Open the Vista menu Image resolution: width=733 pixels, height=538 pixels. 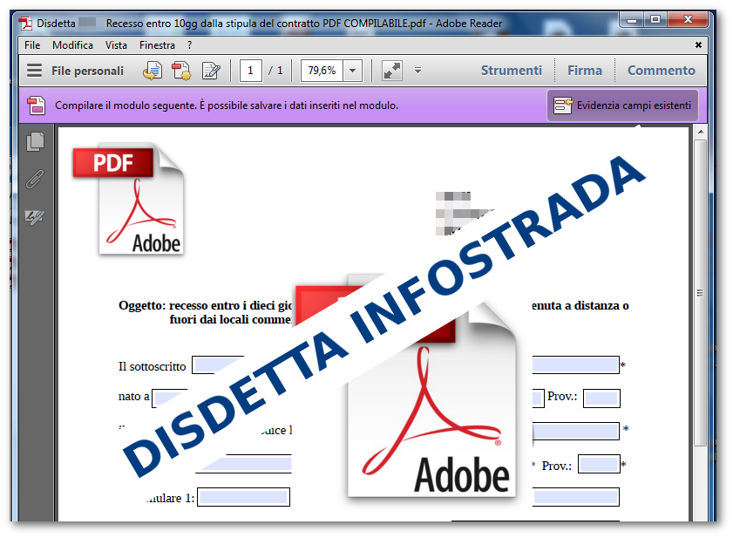point(116,45)
